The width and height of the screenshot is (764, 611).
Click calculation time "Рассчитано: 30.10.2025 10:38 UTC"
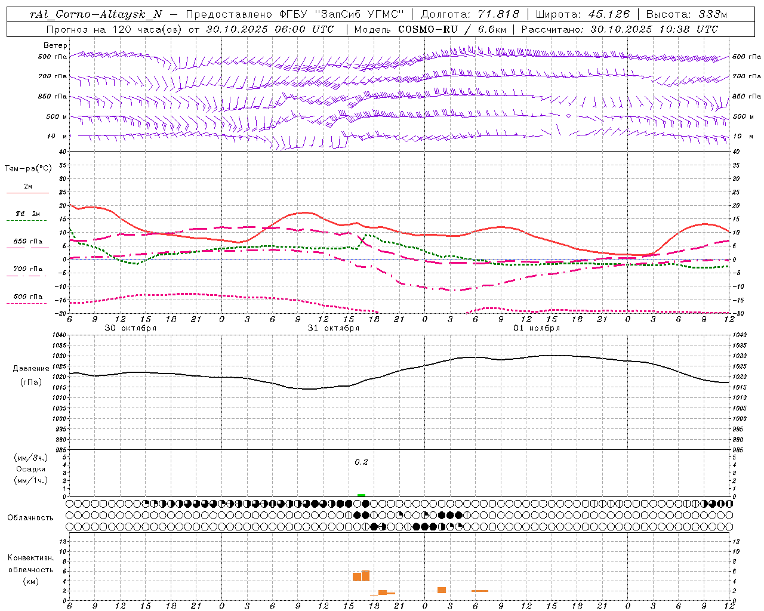coord(620,29)
